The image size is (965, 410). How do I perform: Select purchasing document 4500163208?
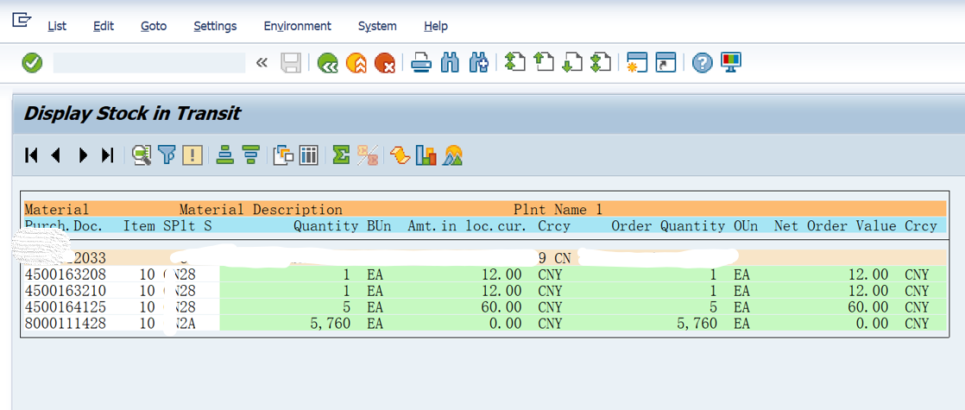click(66, 274)
